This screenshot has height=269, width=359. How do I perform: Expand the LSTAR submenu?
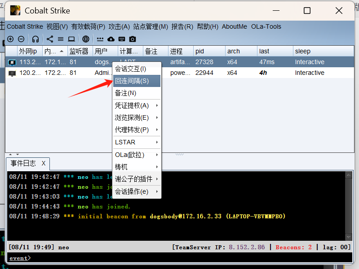point(137,142)
